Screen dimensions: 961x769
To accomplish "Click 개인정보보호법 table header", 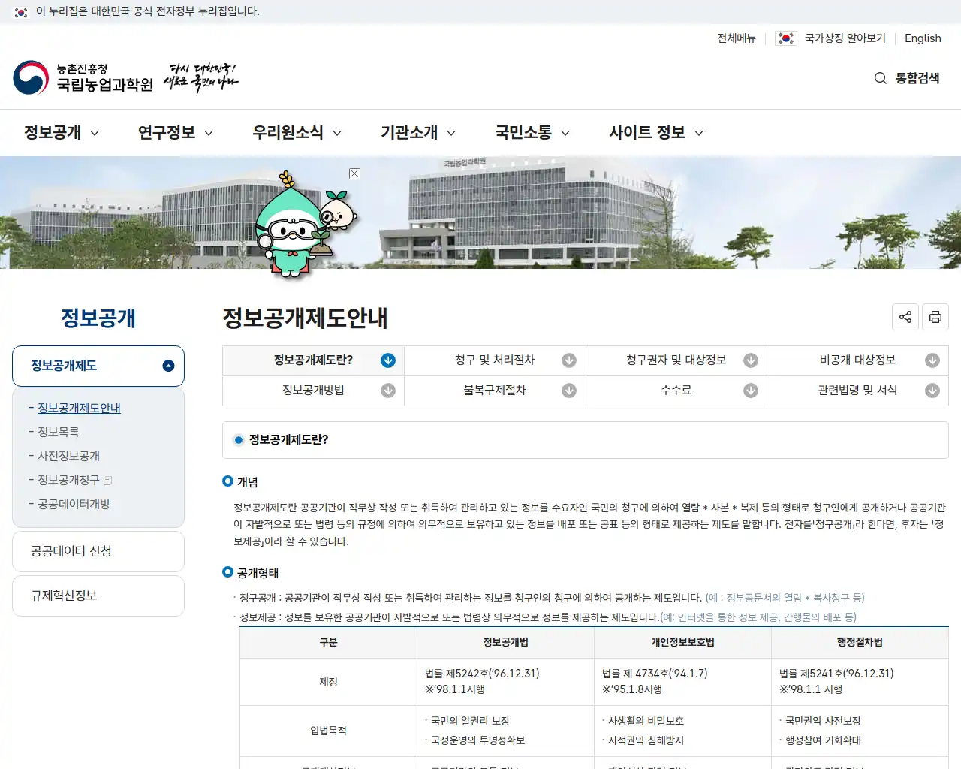I will 682,642.
